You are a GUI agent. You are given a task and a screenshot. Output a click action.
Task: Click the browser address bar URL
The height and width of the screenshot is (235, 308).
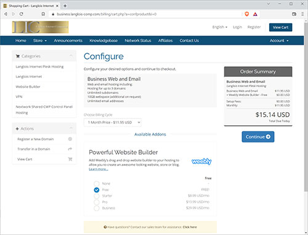107,14
